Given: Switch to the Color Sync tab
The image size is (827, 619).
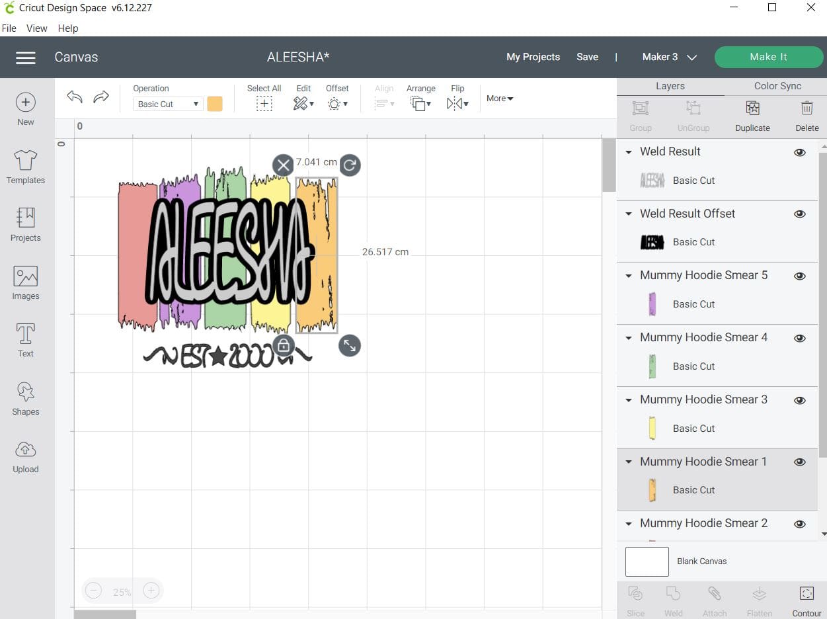Looking at the screenshot, I should 777,86.
